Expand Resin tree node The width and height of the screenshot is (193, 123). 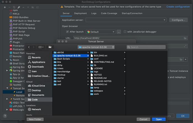click(7, 60)
